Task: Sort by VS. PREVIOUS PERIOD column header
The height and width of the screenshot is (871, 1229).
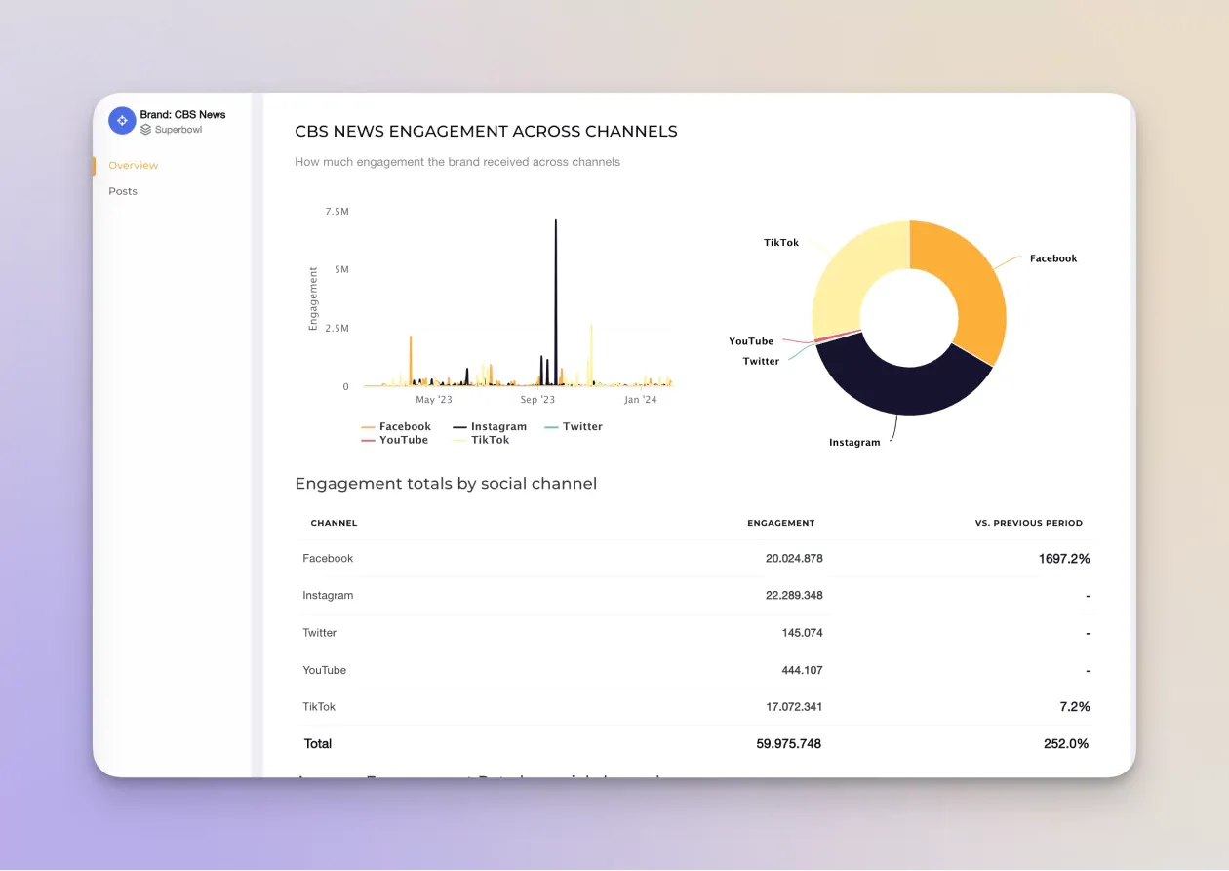Action: point(1029,523)
